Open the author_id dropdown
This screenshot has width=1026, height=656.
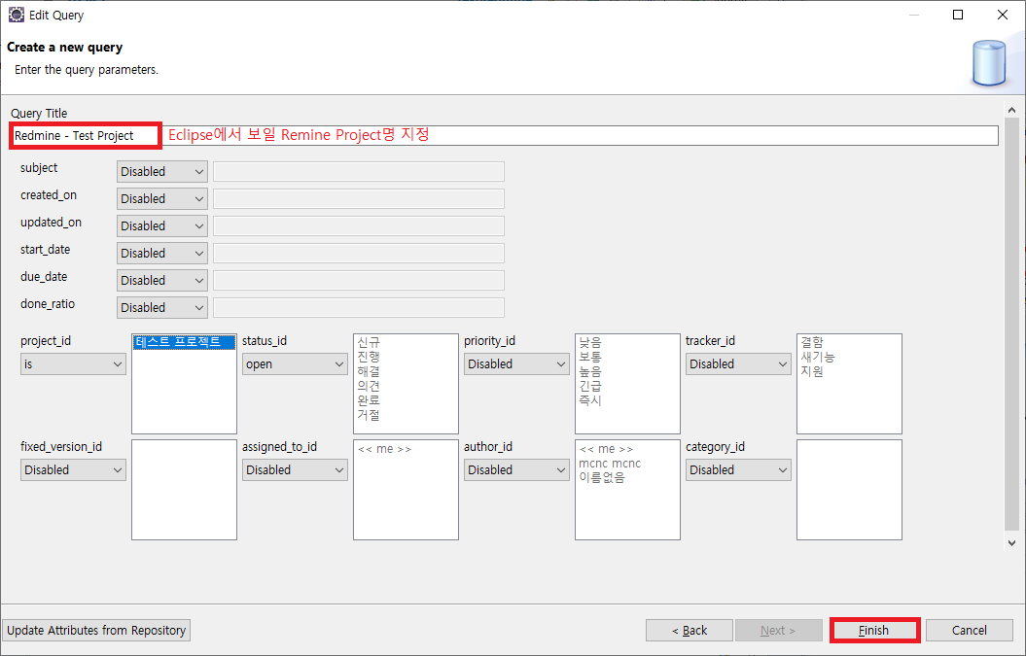click(517, 470)
